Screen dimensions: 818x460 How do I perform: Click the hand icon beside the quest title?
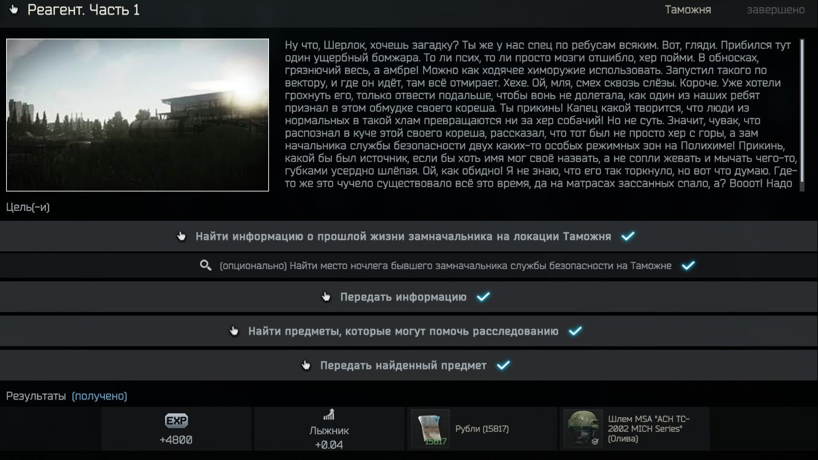(14, 10)
